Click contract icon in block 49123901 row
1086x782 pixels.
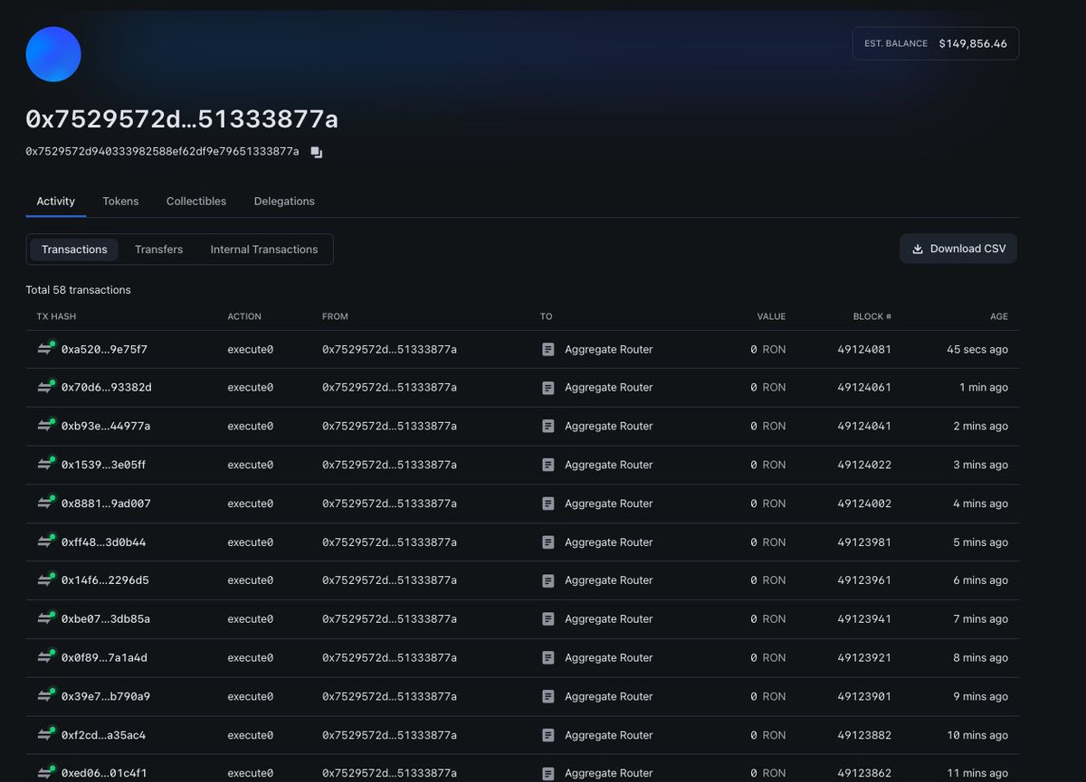(x=548, y=697)
